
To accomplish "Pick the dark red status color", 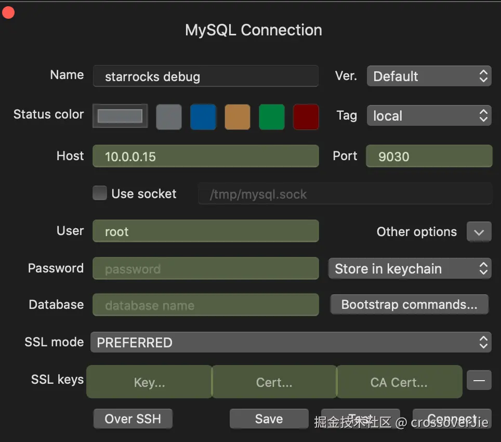I will [x=306, y=116].
